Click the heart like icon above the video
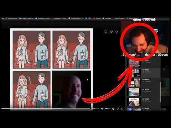 point(106,32)
